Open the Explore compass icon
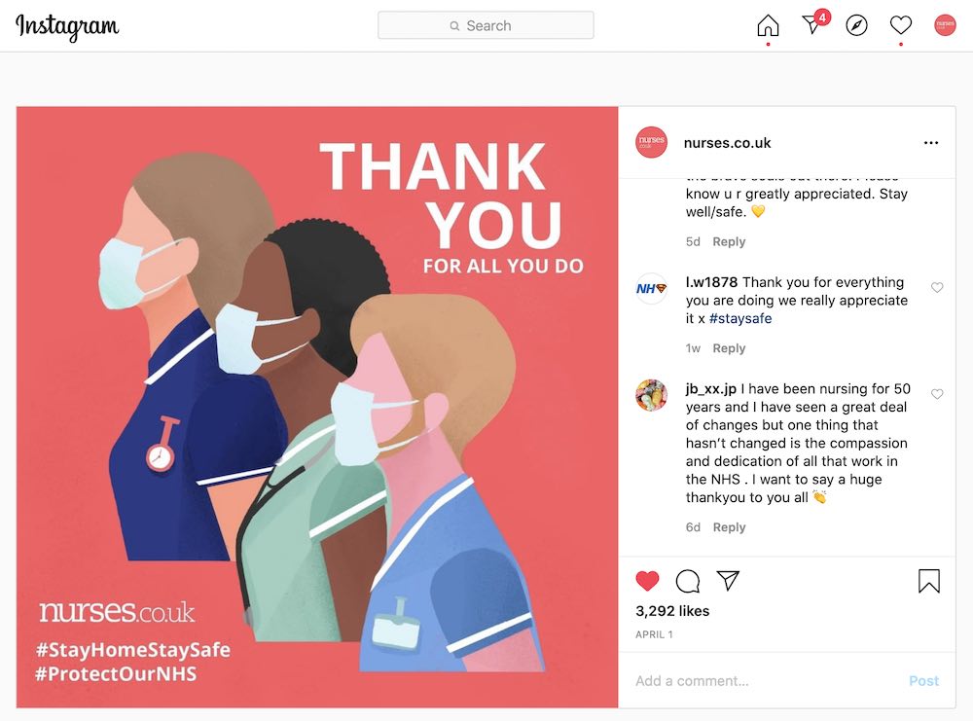 click(x=856, y=25)
